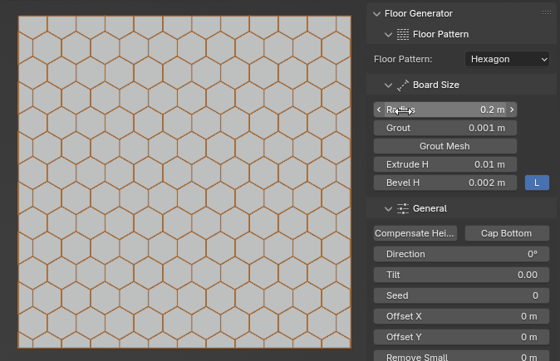This screenshot has width=560, height=361.
Task: Click the Remove Small field
Action: tap(461, 356)
